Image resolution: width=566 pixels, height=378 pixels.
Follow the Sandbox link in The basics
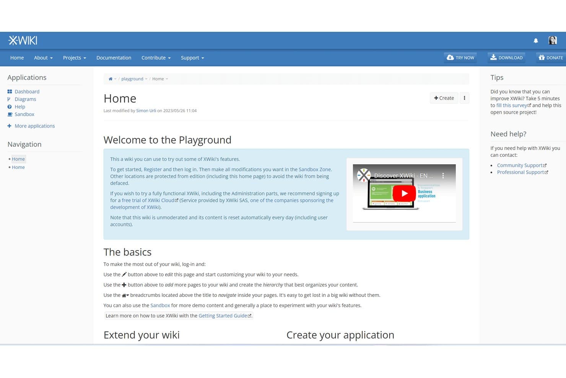tap(160, 305)
